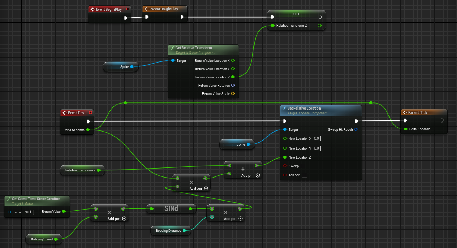Click the Event Tick red delegate pin
457x248 pixels.
tap(90, 113)
